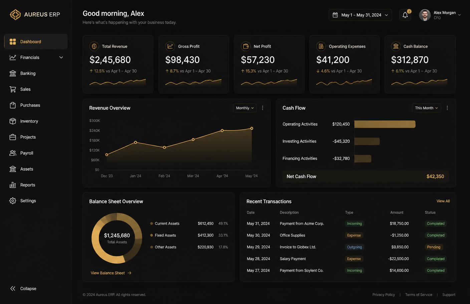Click the Operating Expenses document icon
Viewport: 470px width, 304px height.
[321, 46]
